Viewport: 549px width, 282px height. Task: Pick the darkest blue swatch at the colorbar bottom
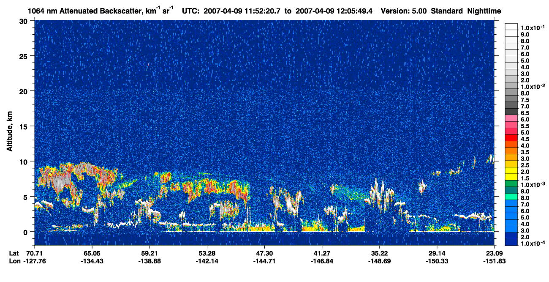coord(511,242)
